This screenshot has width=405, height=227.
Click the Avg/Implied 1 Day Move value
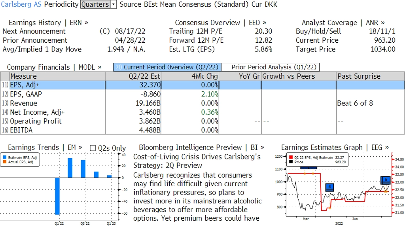(126, 49)
